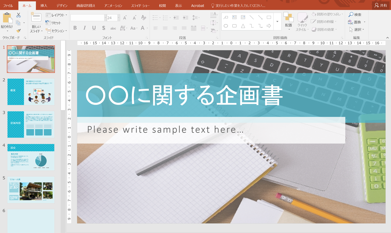Select the oval shape in gallery
Screen dimensions: 391x233
226,26
